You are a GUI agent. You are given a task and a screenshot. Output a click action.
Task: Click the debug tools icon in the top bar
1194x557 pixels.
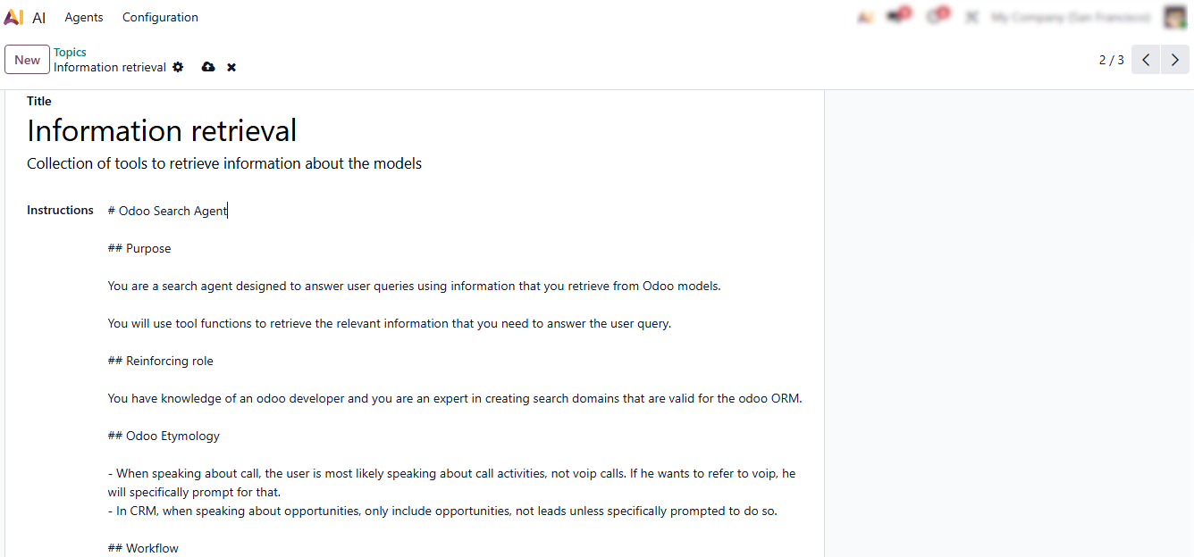971,17
